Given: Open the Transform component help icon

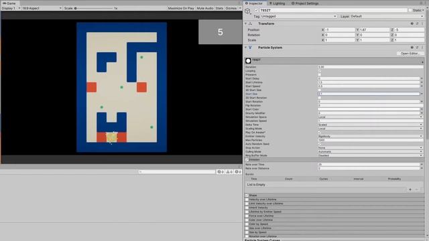Looking at the screenshot, I should pos(412,24).
